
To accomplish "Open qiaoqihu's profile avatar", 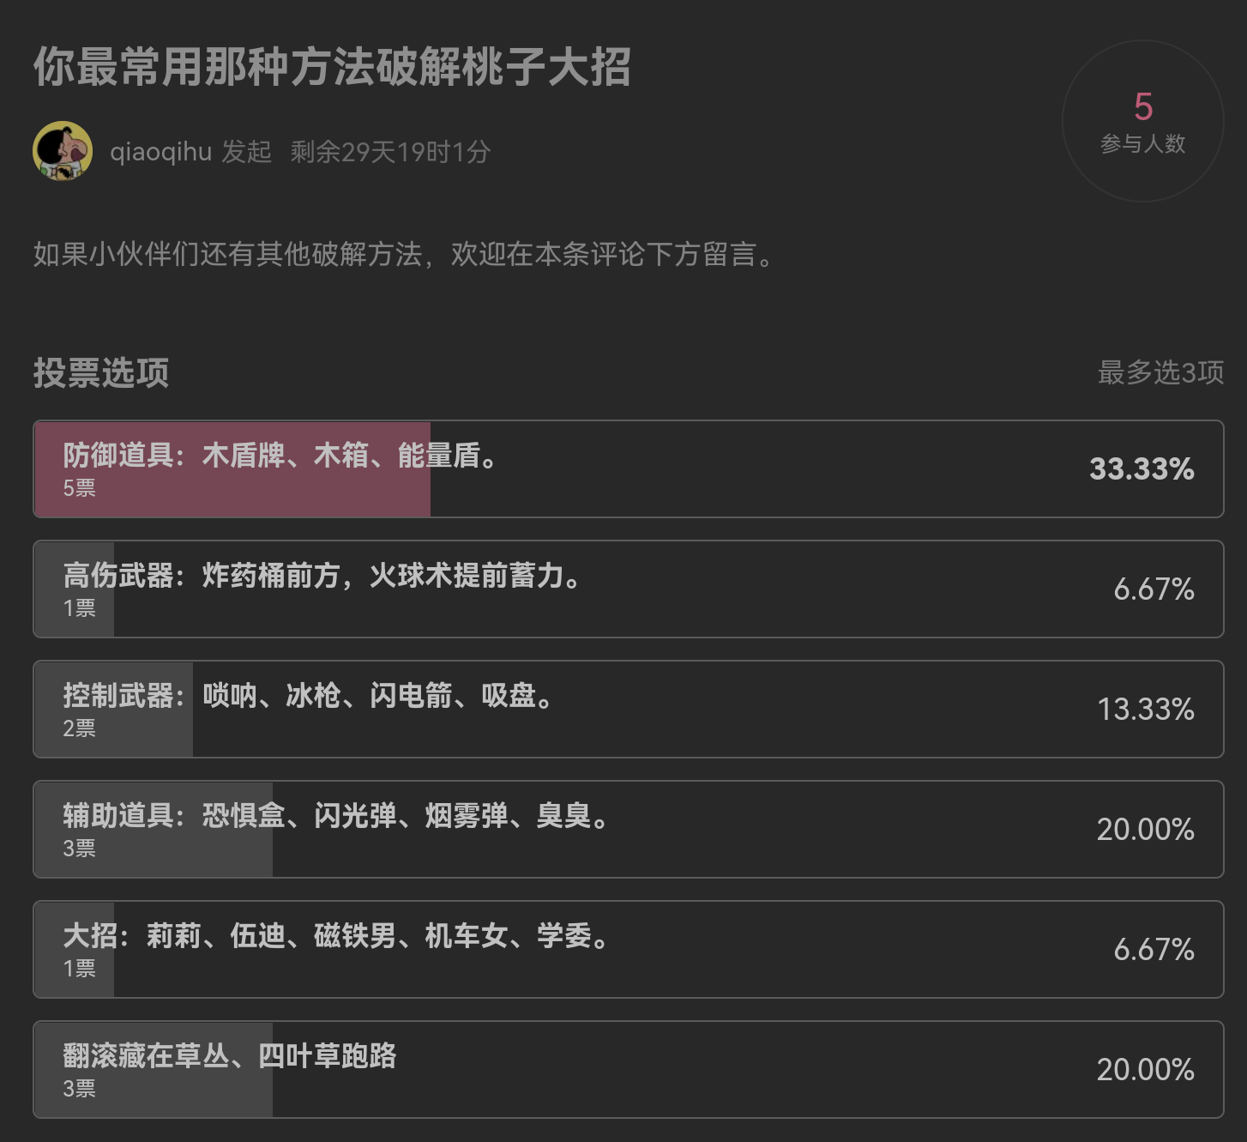I will [x=63, y=151].
